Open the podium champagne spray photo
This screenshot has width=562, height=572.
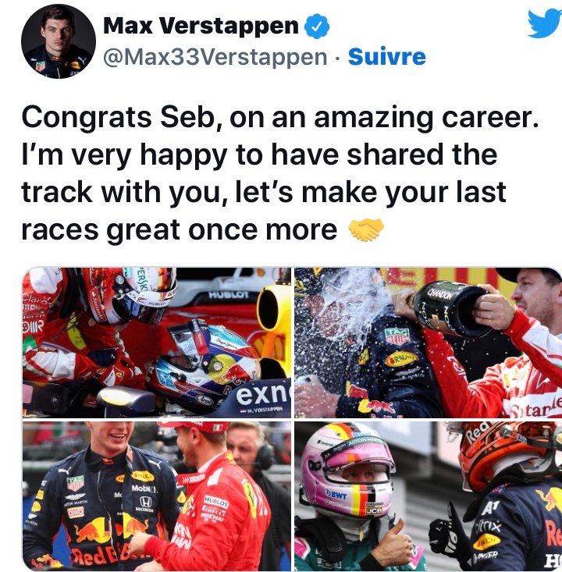(428, 343)
